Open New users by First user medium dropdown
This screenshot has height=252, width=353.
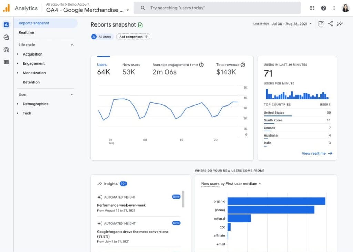[231, 184]
